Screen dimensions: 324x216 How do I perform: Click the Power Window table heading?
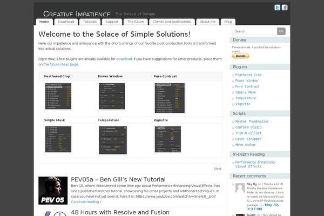pyautogui.click(x=110, y=76)
